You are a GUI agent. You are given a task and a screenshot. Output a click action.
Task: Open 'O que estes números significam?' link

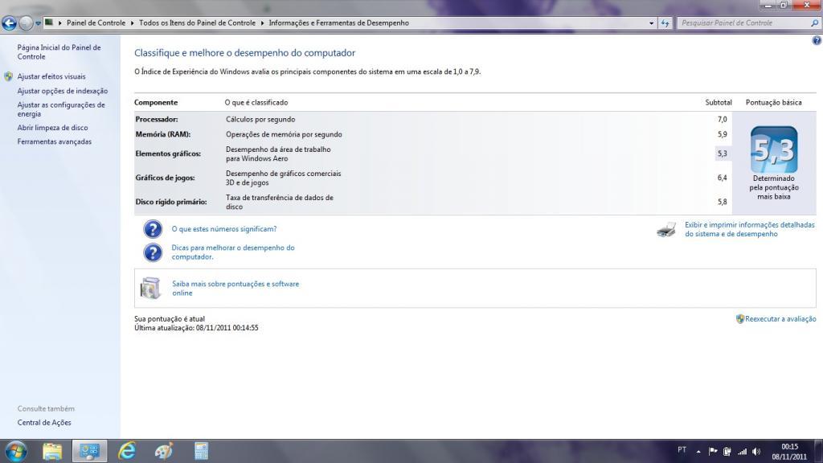tap(224, 229)
